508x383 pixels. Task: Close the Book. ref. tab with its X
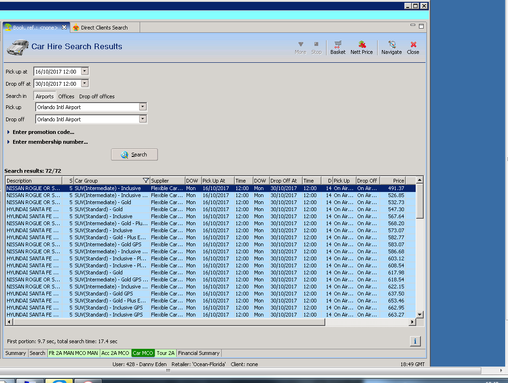65,28
